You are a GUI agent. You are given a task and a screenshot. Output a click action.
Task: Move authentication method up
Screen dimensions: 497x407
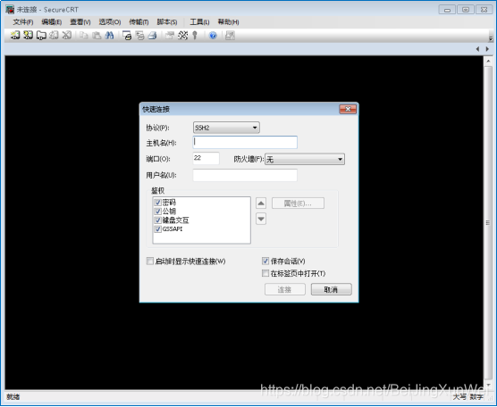261,203
